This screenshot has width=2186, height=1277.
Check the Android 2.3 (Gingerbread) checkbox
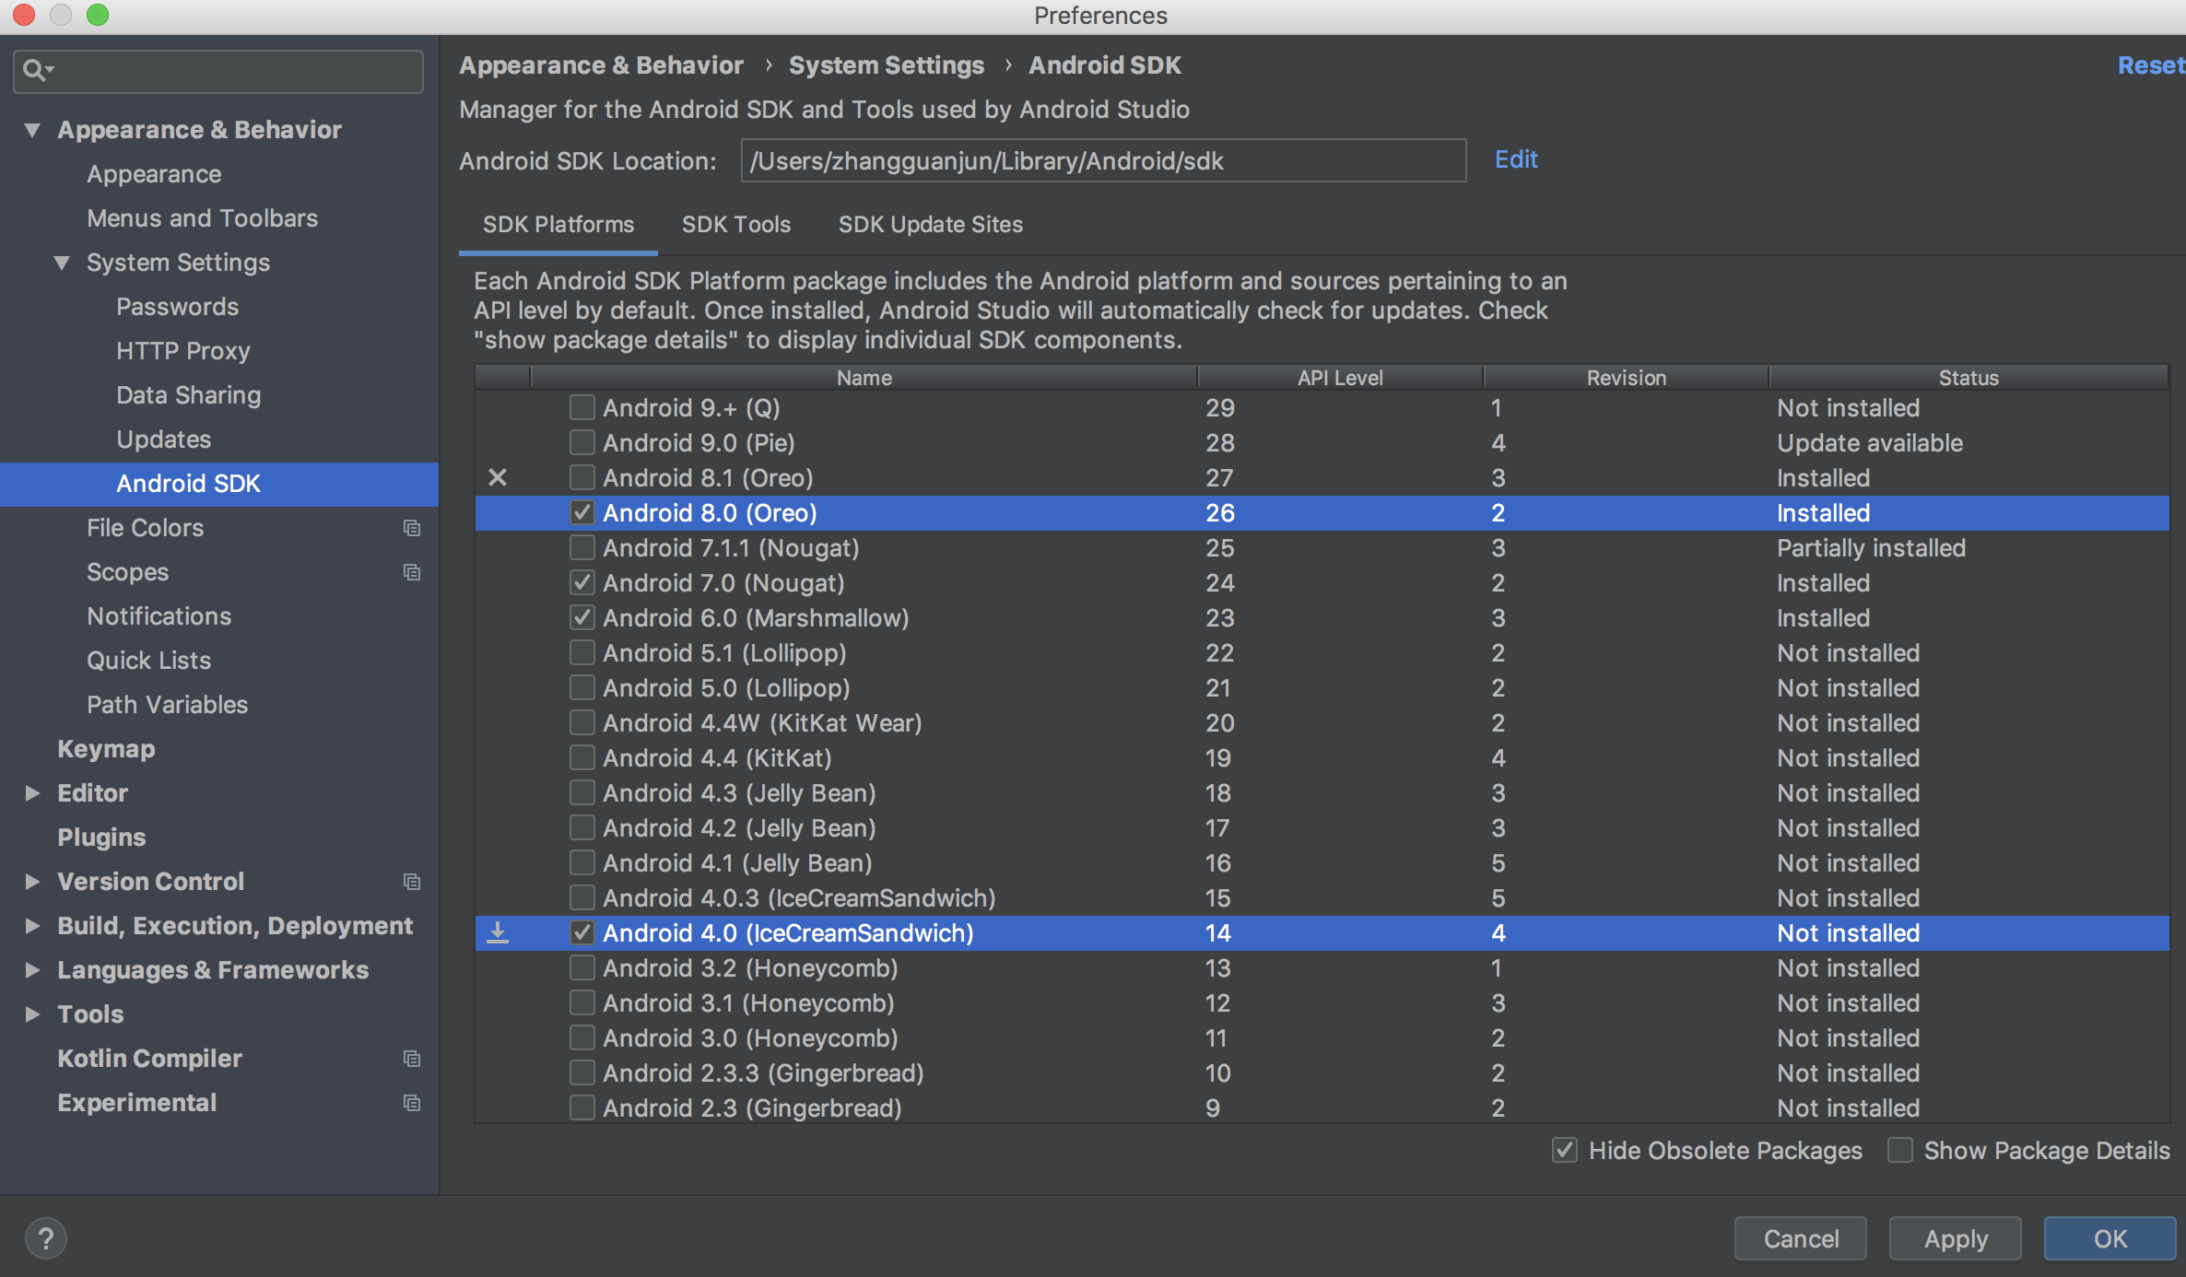[582, 1107]
